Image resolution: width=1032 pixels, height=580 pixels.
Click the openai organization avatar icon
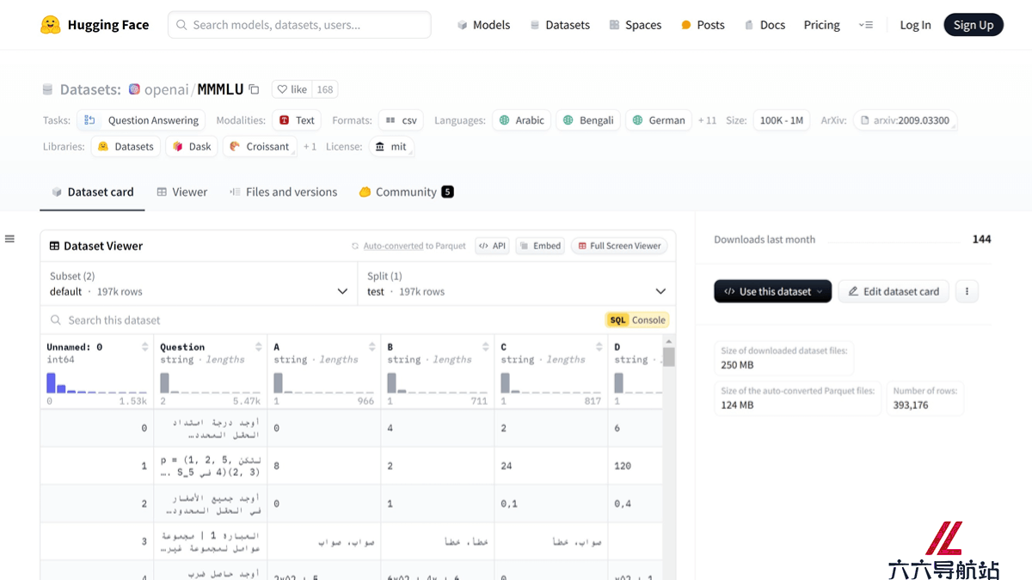pyautogui.click(x=134, y=89)
